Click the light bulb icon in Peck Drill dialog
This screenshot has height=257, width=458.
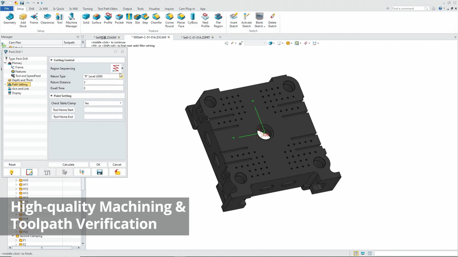coord(11,172)
